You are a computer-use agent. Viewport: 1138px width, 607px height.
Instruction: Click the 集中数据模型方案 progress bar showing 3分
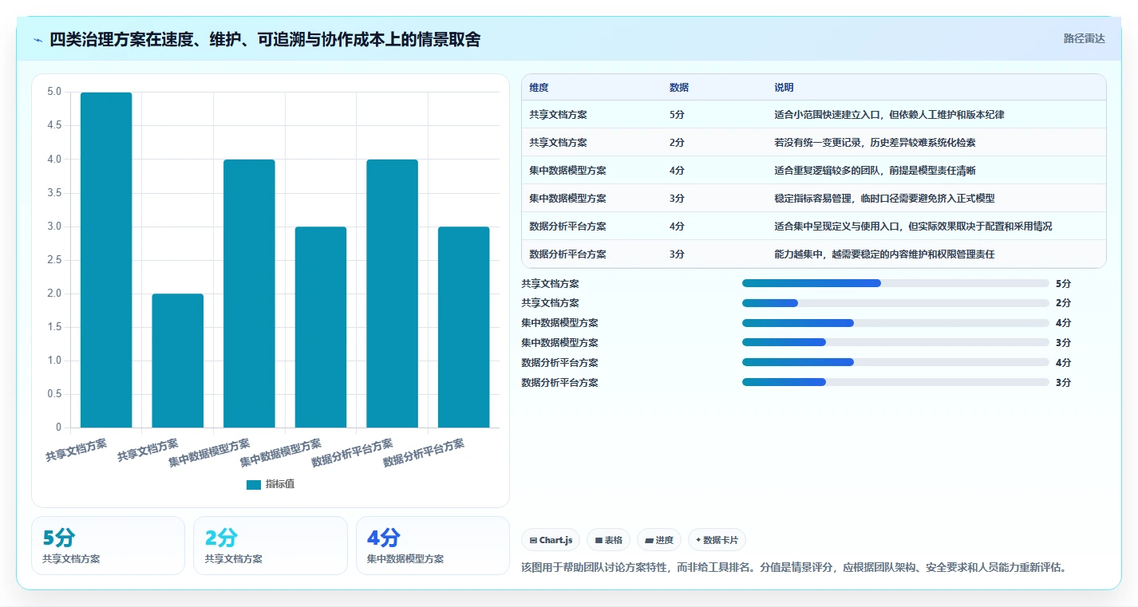[895, 343]
